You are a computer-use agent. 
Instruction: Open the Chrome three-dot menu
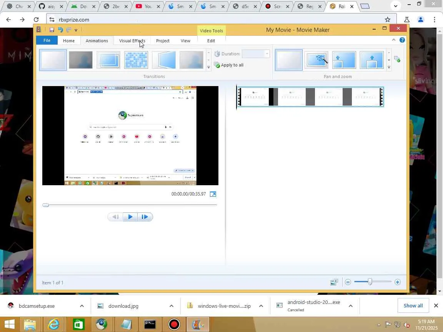click(x=434, y=20)
